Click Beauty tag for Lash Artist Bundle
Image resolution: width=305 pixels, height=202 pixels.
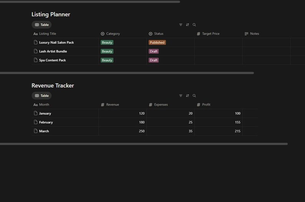pyautogui.click(x=107, y=51)
